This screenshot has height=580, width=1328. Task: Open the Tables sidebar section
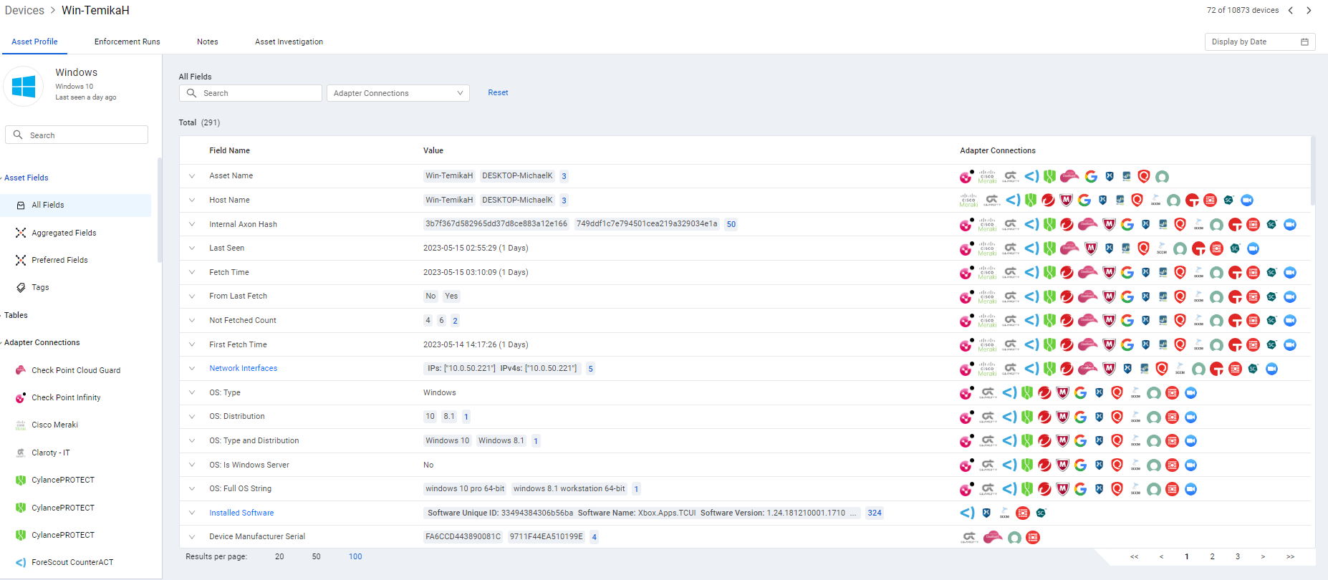pos(16,315)
